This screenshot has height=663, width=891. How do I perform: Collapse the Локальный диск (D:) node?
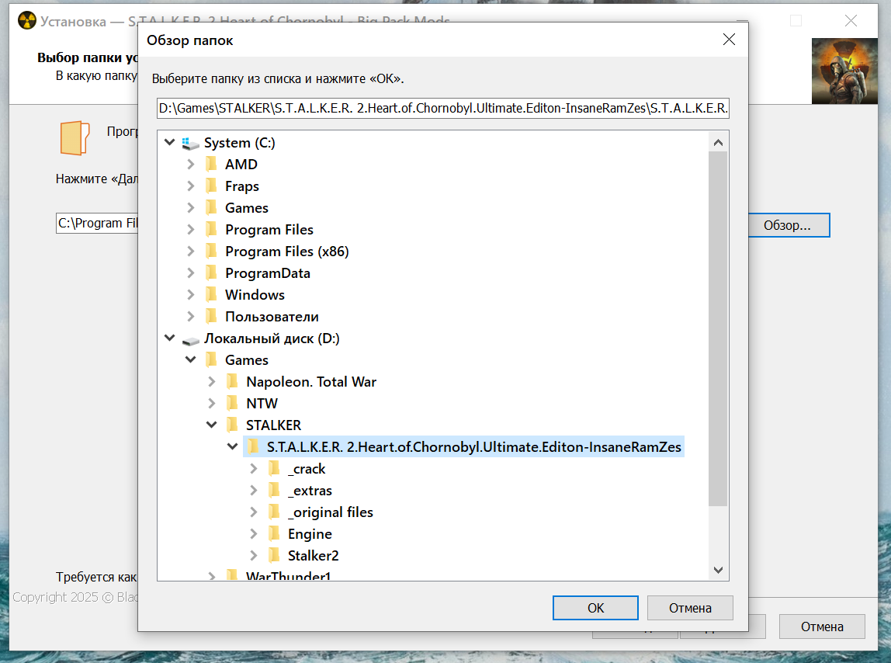pos(169,338)
